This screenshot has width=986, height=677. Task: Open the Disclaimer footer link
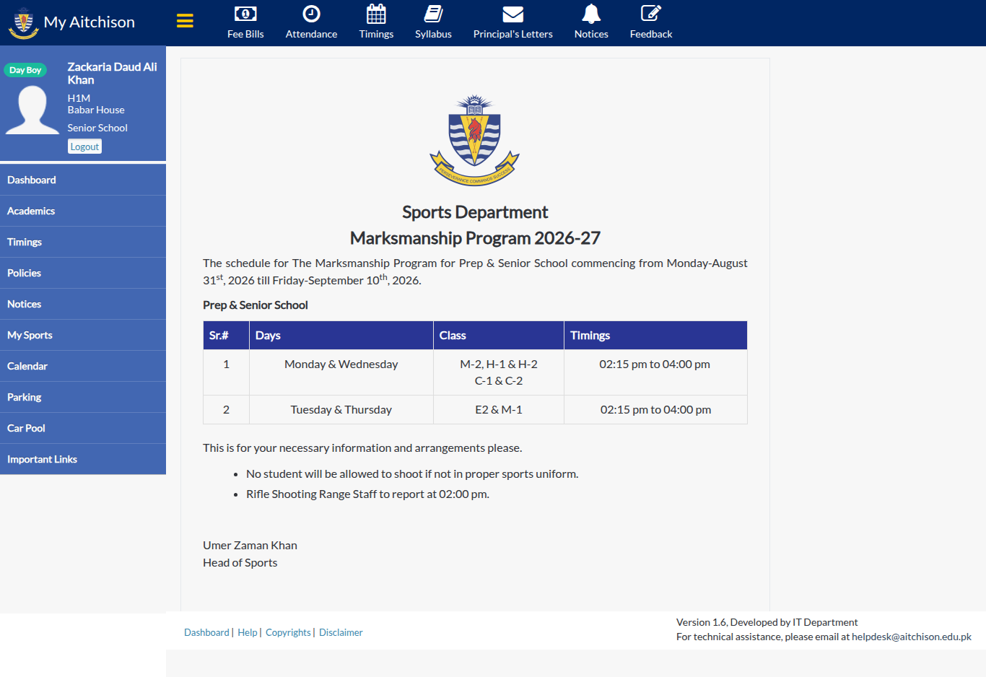[x=341, y=632]
